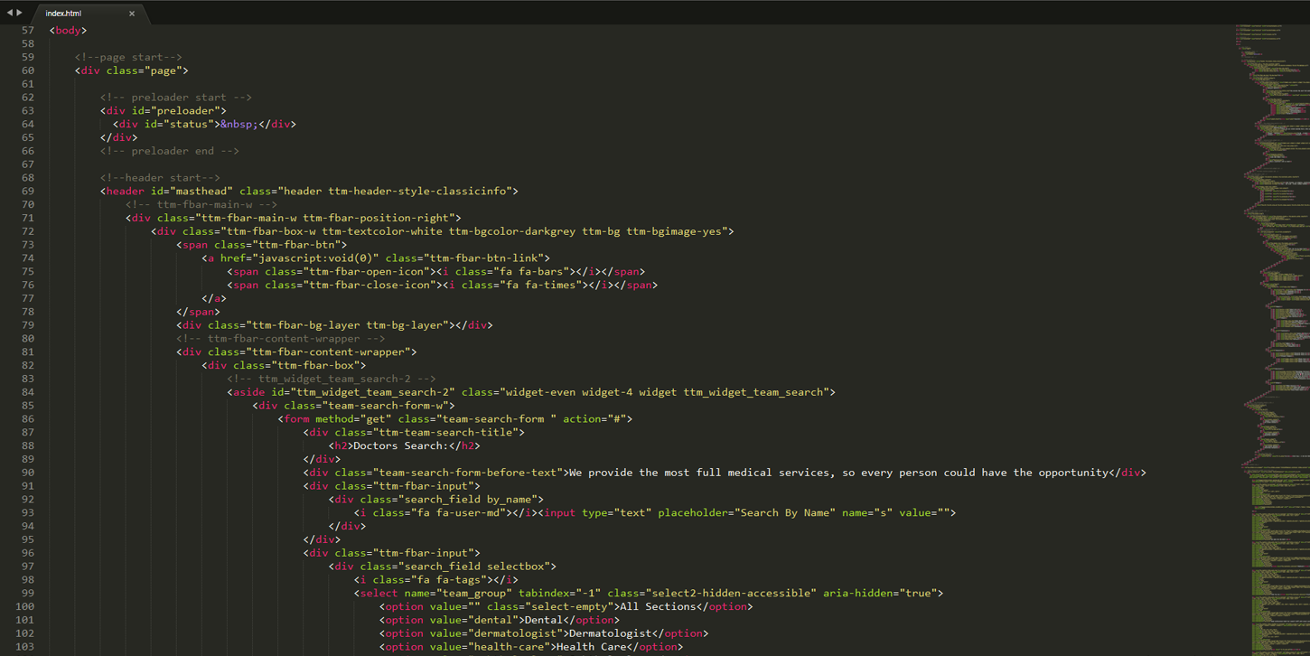Screen dimensions: 1310x656
Task: Click the "fa fa-tags" icon class
Action: click(x=451, y=580)
